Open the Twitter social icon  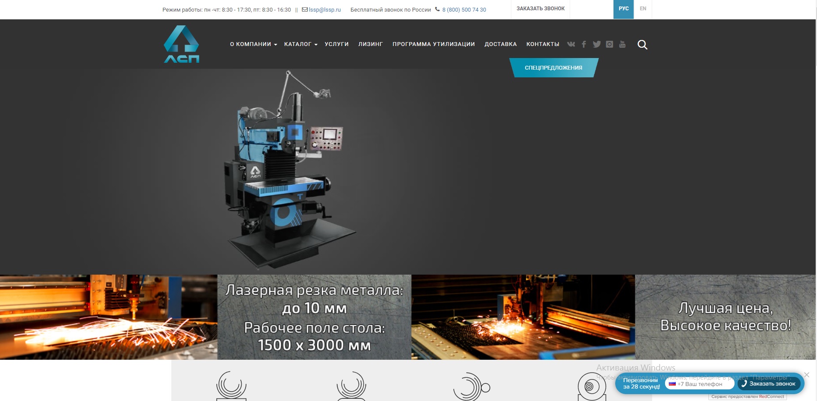pyautogui.click(x=597, y=44)
